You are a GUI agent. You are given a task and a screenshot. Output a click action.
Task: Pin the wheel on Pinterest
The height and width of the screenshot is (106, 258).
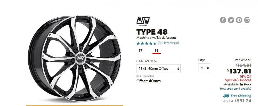(x=239, y=20)
